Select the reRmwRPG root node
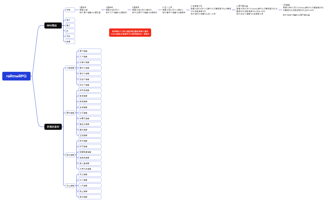This screenshot has width=327, height=202. [16, 76]
